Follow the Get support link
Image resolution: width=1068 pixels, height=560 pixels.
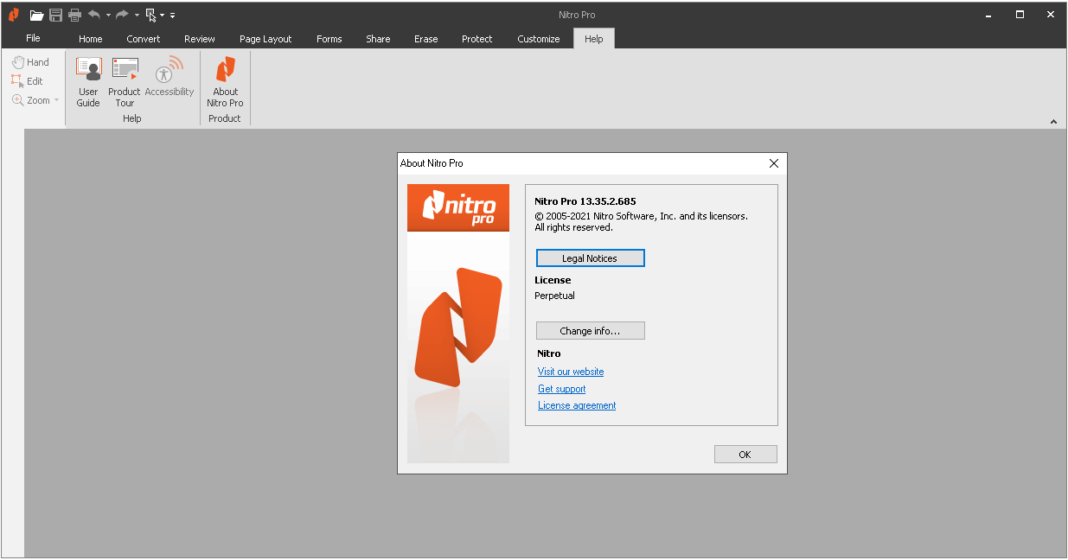click(x=562, y=389)
